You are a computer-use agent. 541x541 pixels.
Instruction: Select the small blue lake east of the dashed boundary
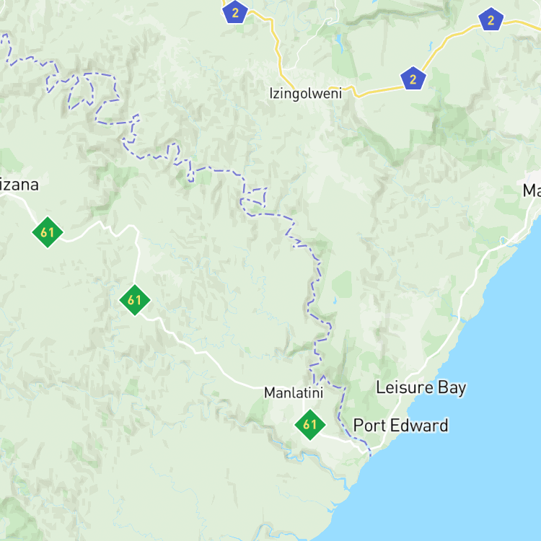pyautogui.click(x=334, y=301)
